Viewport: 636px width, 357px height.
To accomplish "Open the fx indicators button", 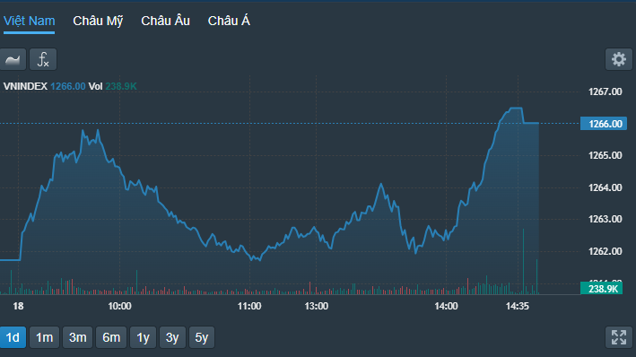I will [43, 59].
